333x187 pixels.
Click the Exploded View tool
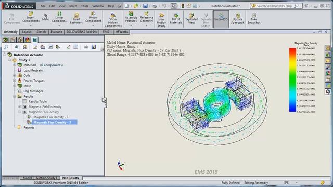pos(191,19)
